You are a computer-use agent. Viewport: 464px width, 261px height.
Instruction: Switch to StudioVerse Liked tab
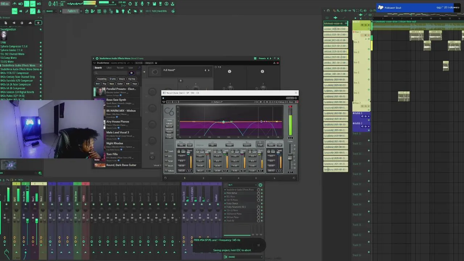pyautogui.click(x=109, y=68)
